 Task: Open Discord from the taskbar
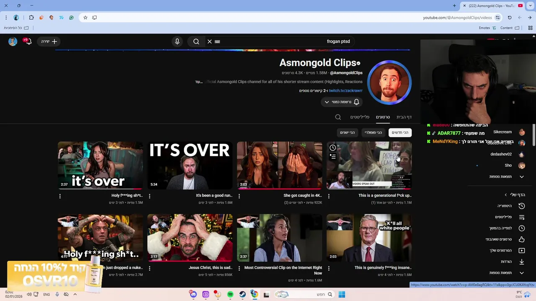click(x=193, y=295)
